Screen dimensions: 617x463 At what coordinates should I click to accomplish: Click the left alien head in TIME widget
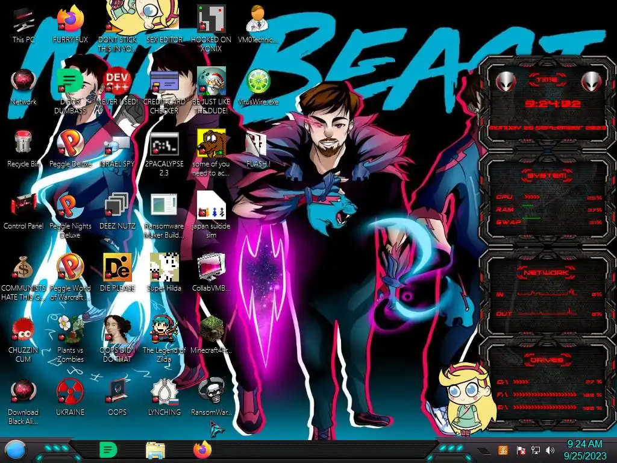point(506,81)
